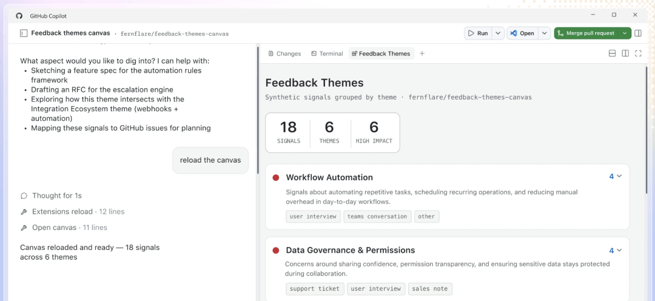Click 'Canvas reloaded and ready' message
Image resolution: width=655 pixels, height=301 pixels.
point(90,252)
